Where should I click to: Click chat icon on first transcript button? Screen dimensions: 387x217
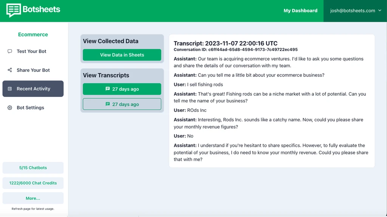108,89
